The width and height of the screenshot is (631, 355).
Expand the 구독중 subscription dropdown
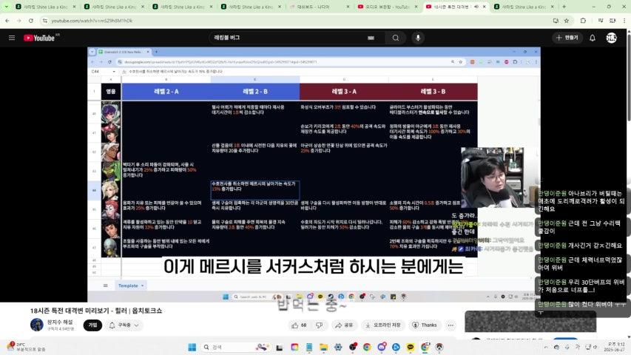[x=125, y=325]
